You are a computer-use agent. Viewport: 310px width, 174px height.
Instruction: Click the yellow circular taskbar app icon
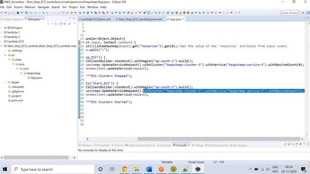click(x=173, y=169)
